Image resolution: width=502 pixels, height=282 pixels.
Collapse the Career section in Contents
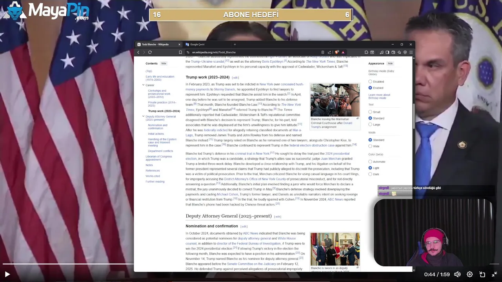pyautogui.click(x=143, y=85)
